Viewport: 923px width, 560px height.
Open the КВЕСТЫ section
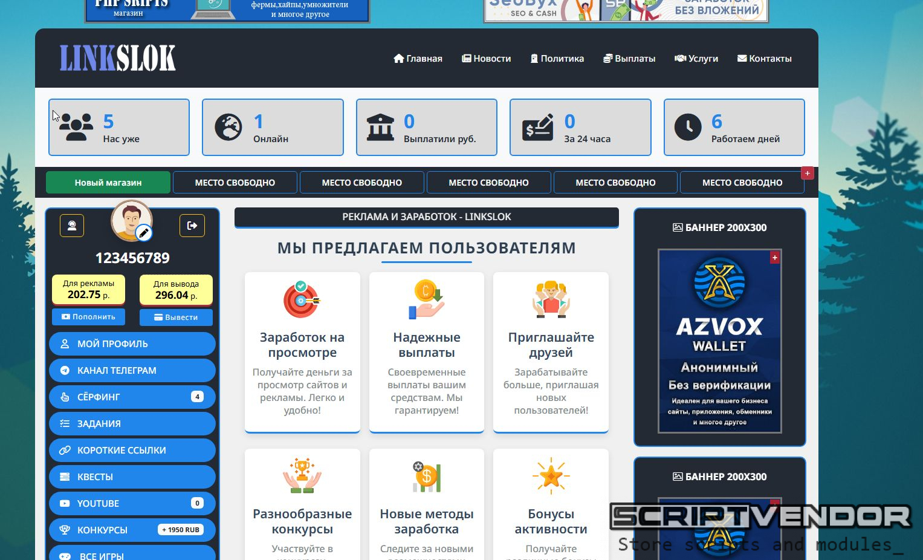pyautogui.click(x=132, y=477)
